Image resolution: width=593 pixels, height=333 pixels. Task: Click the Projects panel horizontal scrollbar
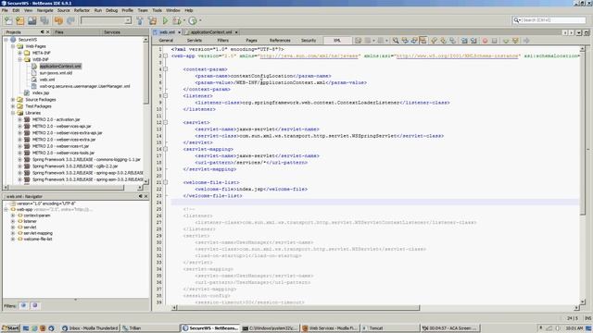coord(66,187)
